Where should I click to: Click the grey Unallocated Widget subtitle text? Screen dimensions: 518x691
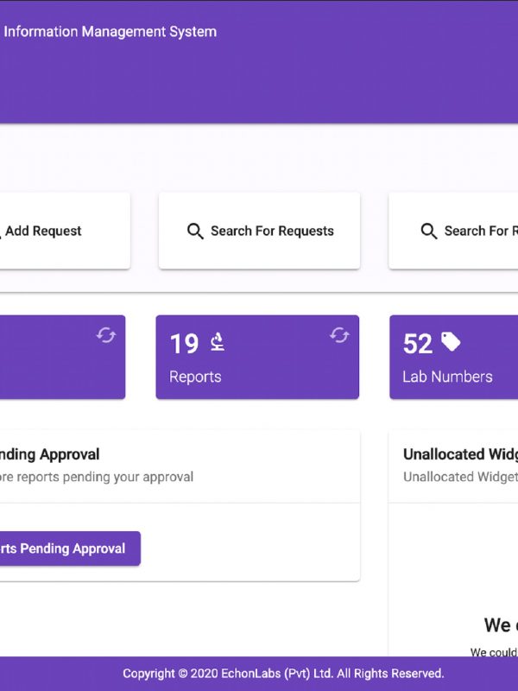pyautogui.click(x=459, y=477)
